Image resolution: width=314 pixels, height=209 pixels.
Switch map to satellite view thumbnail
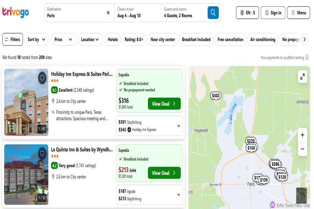click(x=301, y=196)
